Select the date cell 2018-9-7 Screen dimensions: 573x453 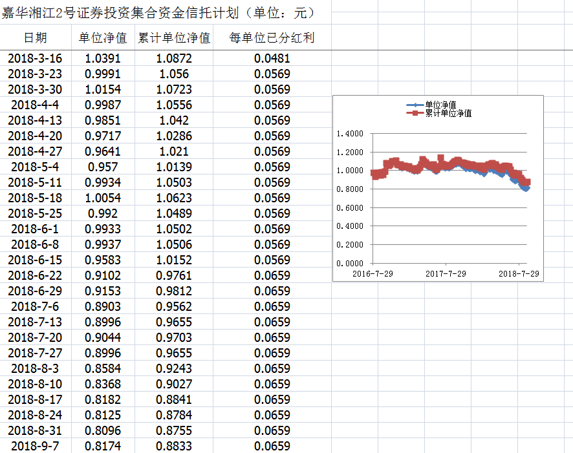36,446
